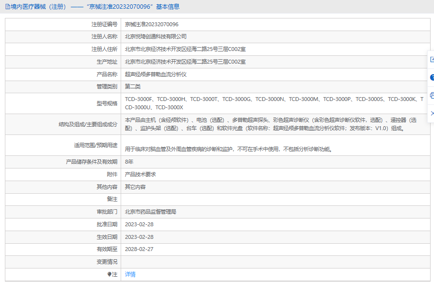Screen dimensions: 434x285
Task: Close the floating side panel with X icon
Action: (x=433, y=113)
